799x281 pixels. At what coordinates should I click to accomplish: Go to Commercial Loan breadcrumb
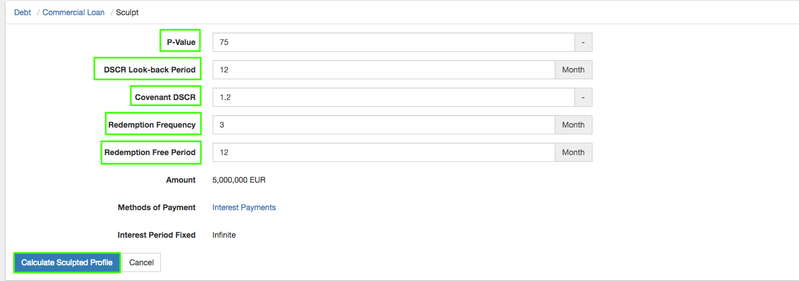click(x=74, y=12)
